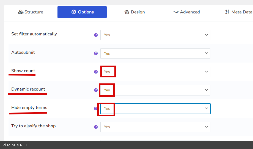
Task: Click help icon next to Autosubmit
Action: coord(96,54)
